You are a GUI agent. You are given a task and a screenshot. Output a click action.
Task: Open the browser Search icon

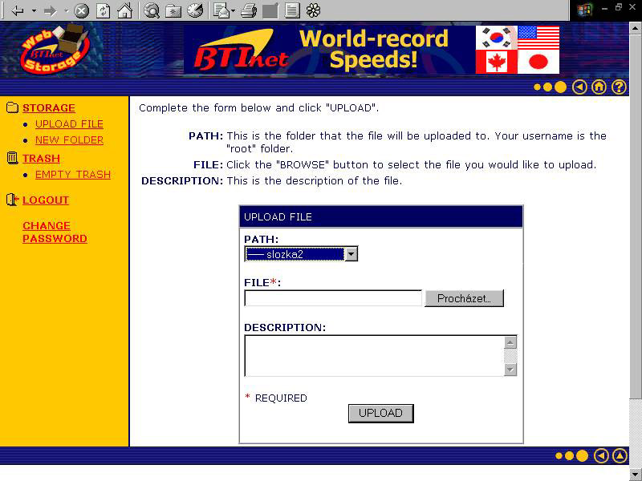click(x=152, y=11)
